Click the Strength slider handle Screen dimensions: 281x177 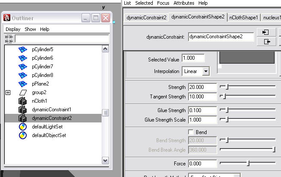[x=227, y=87]
